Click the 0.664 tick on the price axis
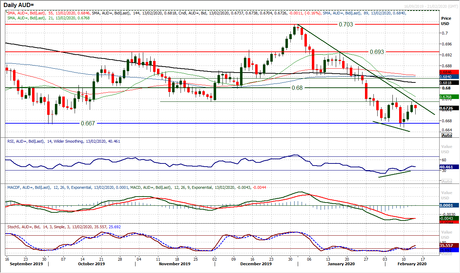Screen dimensions: 460x273 pyautogui.click(x=447, y=130)
